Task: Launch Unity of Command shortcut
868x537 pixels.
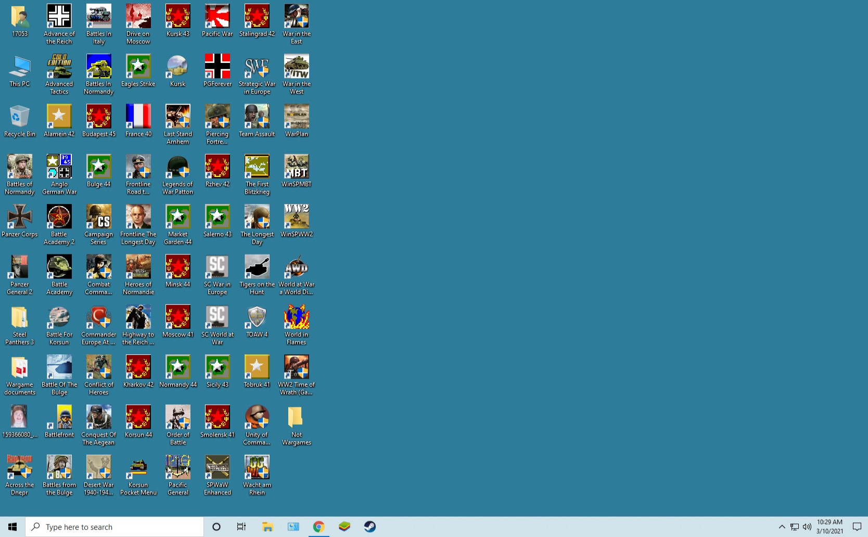Action: click(x=257, y=417)
